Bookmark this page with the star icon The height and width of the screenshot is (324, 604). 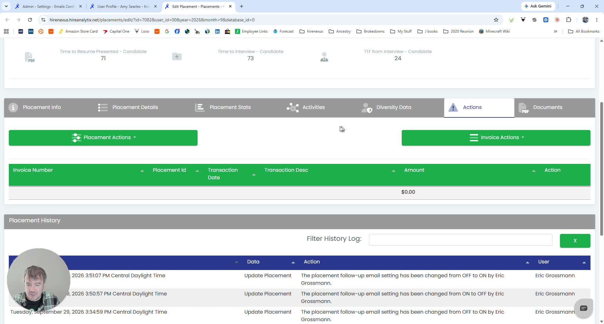click(x=496, y=20)
